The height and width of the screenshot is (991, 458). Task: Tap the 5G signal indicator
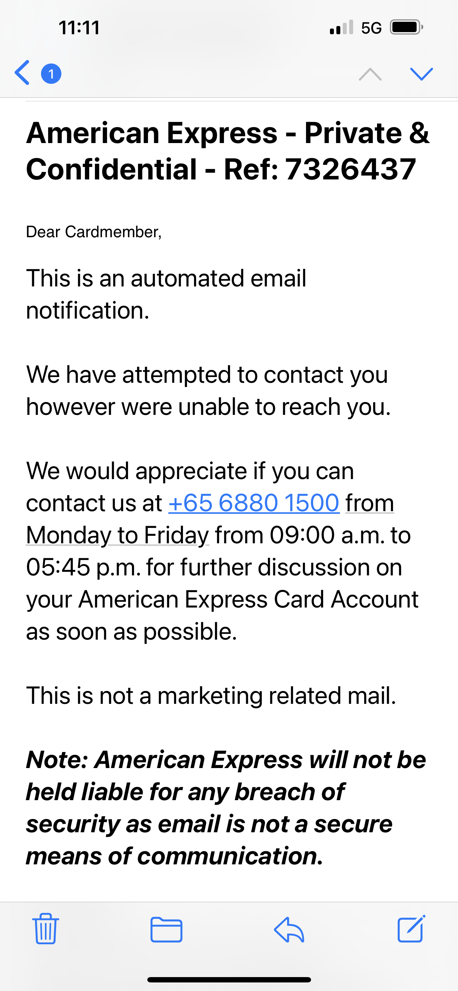pos(371,28)
